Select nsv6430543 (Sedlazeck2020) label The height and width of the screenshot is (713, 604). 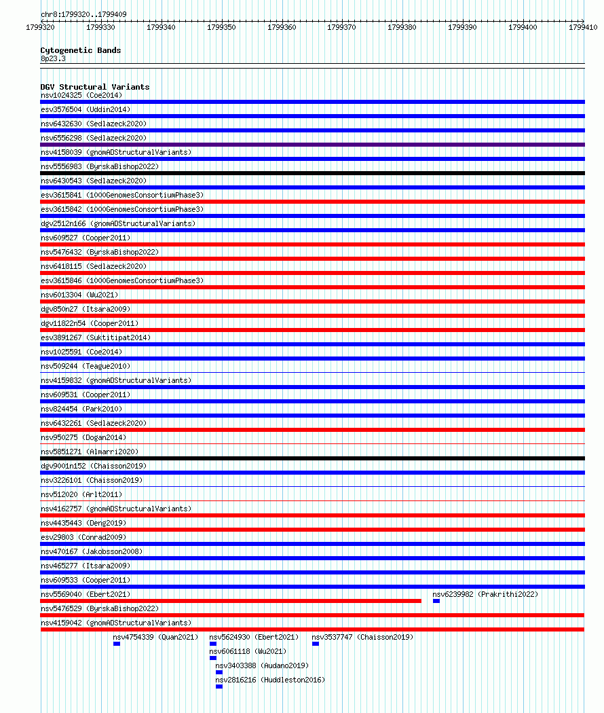click(x=94, y=181)
